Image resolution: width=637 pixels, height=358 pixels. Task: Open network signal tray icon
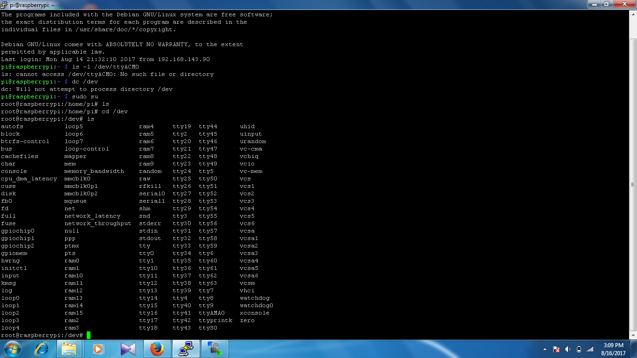(x=590, y=349)
